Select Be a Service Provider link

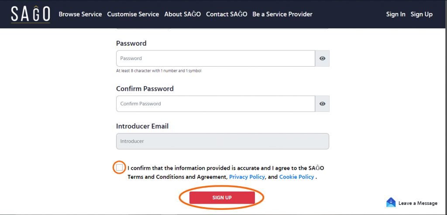(282, 14)
